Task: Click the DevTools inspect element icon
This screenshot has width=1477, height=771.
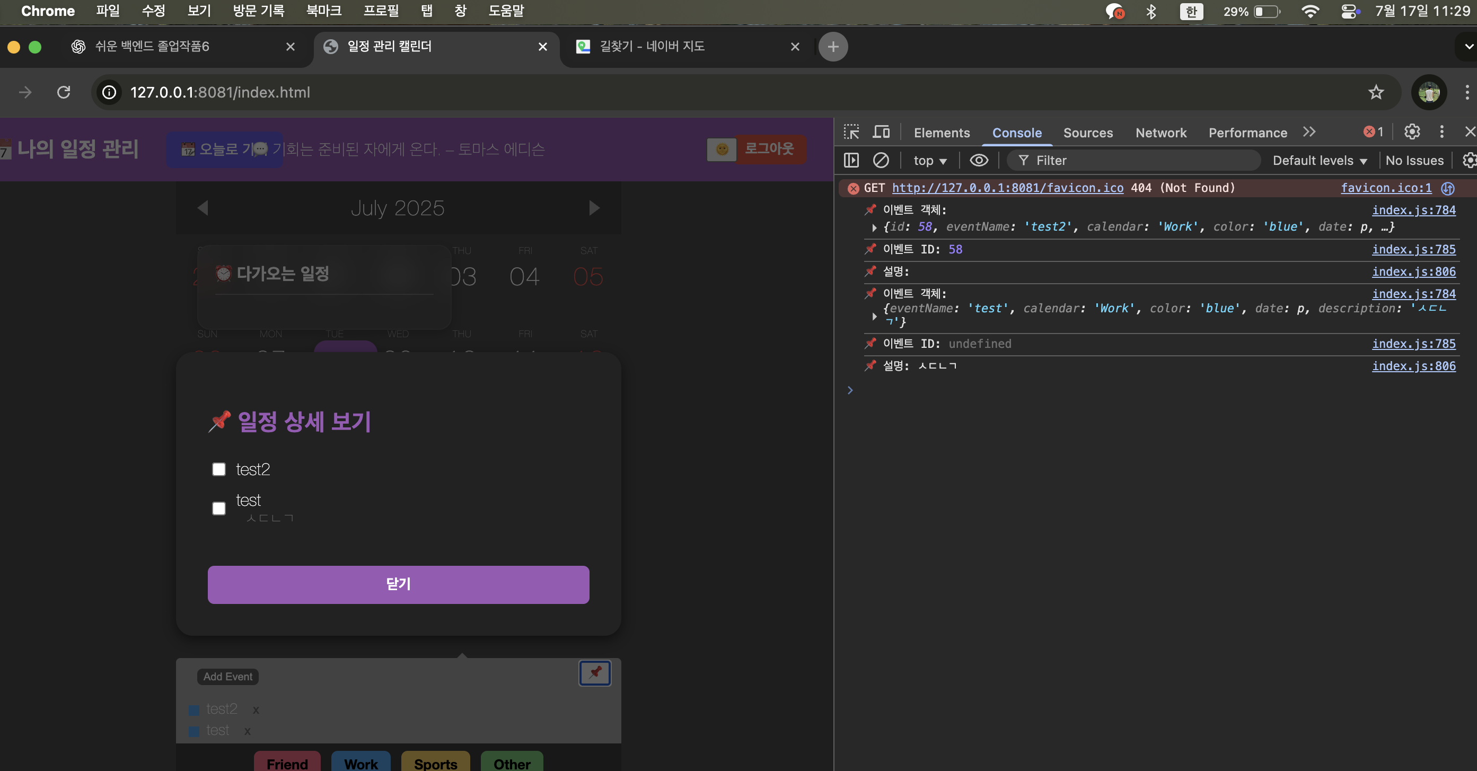Action: tap(851, 132)
